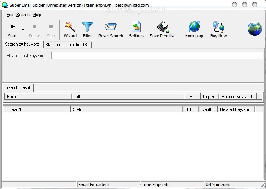Open the Help menu
Viewport: 266px width, 189px height.
coord(37,15)
